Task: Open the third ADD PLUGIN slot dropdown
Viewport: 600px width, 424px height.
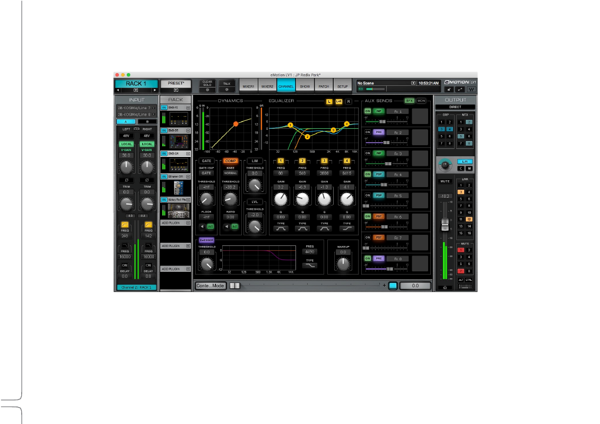Action: (x=188, y=269)
